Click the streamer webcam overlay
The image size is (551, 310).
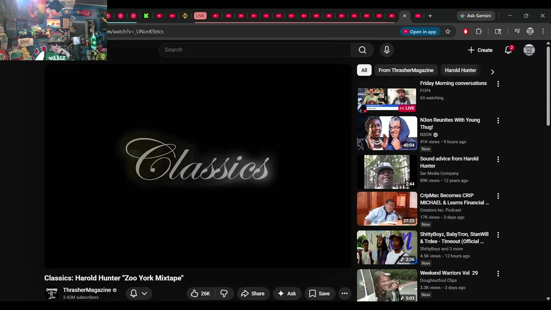[53, 30]
